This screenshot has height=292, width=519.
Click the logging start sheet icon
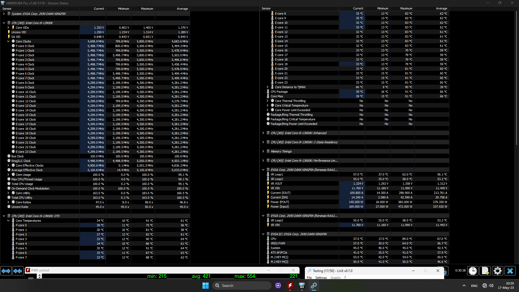click(x=485, y=271)
